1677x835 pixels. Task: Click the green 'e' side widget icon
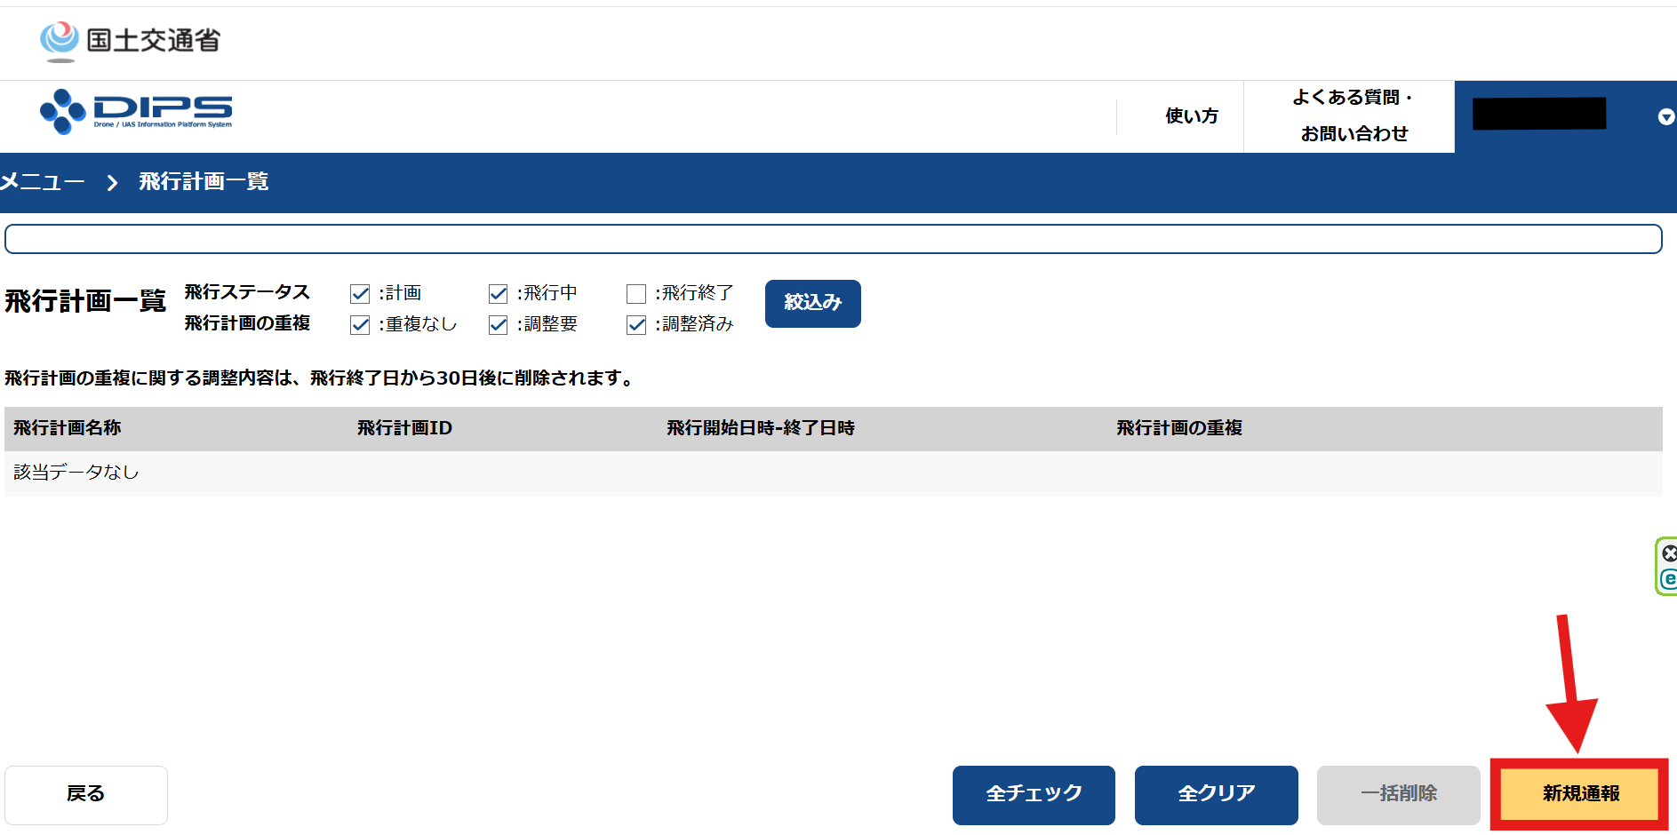[x=1669, y=579]
